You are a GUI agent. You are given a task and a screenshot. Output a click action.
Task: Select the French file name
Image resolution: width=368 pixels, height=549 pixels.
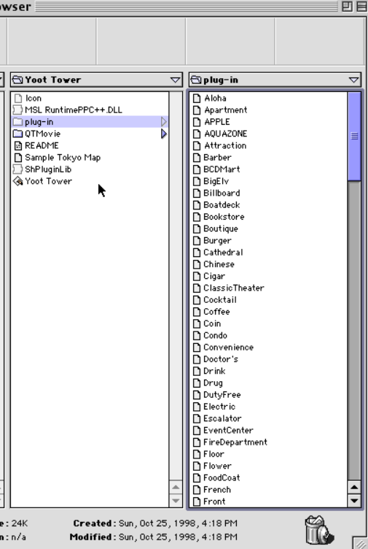coord(217,489)
